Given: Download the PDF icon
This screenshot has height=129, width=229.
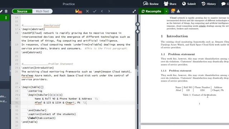Looking at the screenshot, I should coord(178,11).
